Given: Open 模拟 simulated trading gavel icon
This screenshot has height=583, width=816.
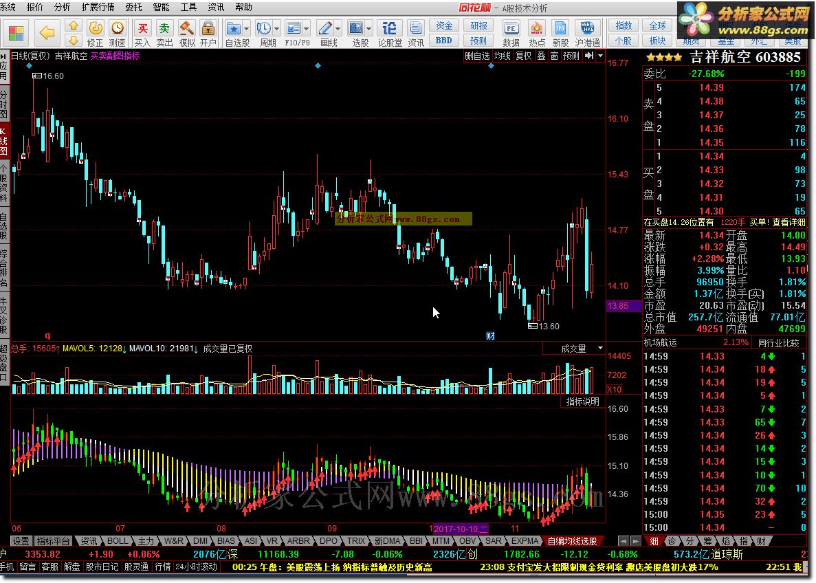Looking at the screenshot, I should (x=187, y=33).
